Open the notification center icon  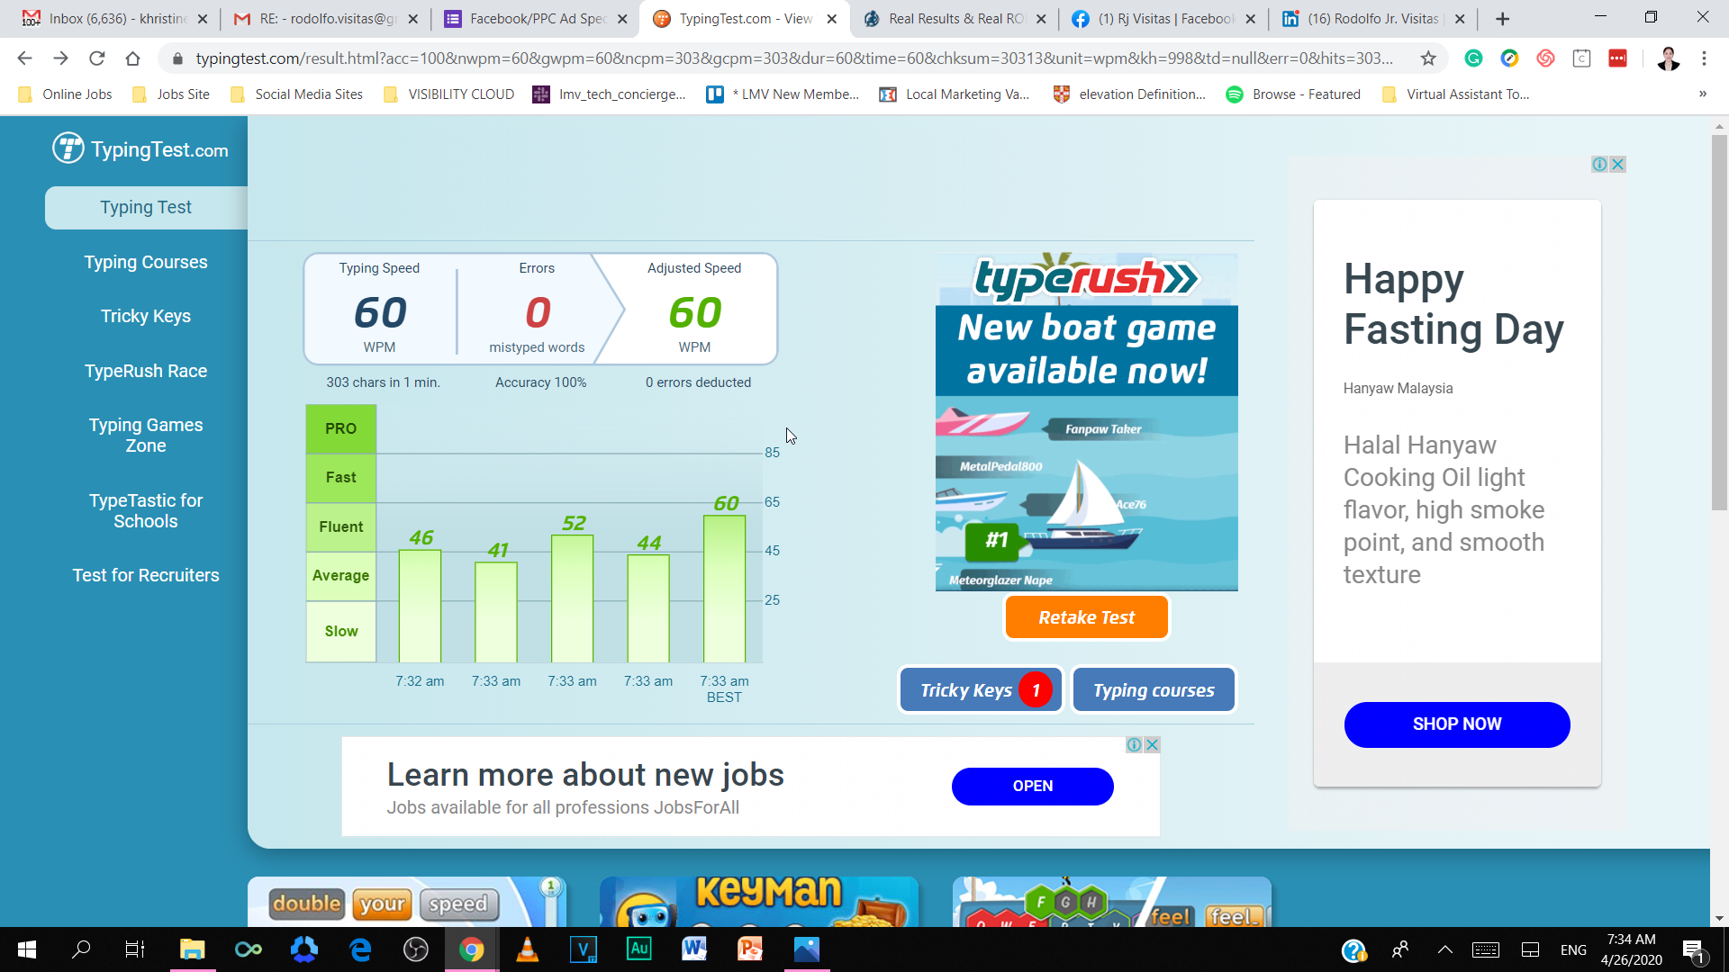(1694, 949)
